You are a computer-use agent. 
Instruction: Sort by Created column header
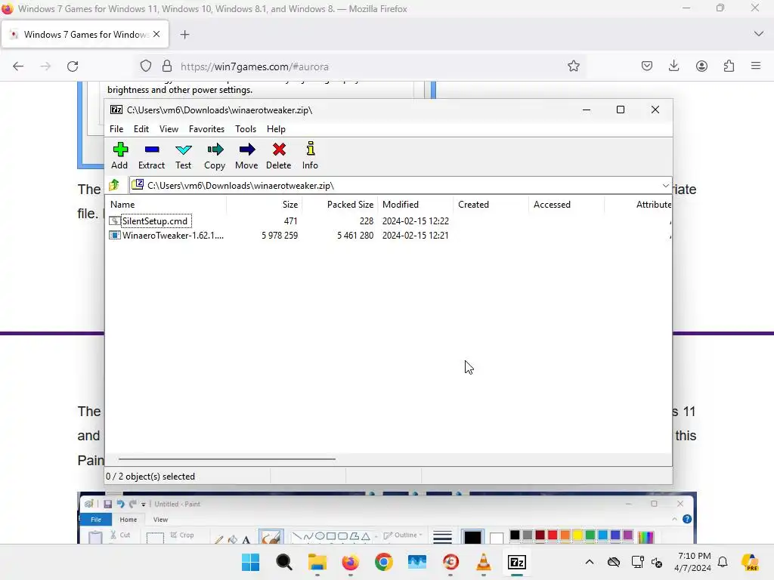491,204
